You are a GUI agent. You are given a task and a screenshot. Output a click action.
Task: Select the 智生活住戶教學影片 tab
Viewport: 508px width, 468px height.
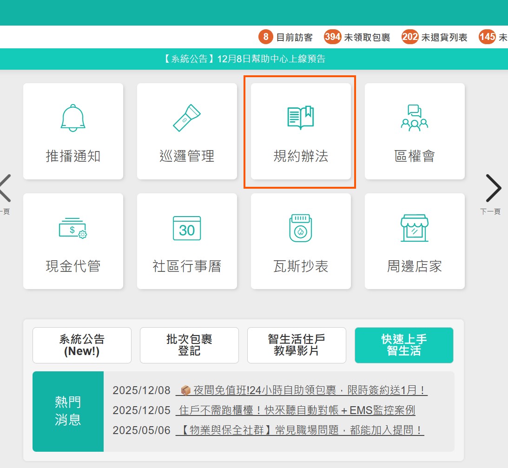[x=297, y=345]
